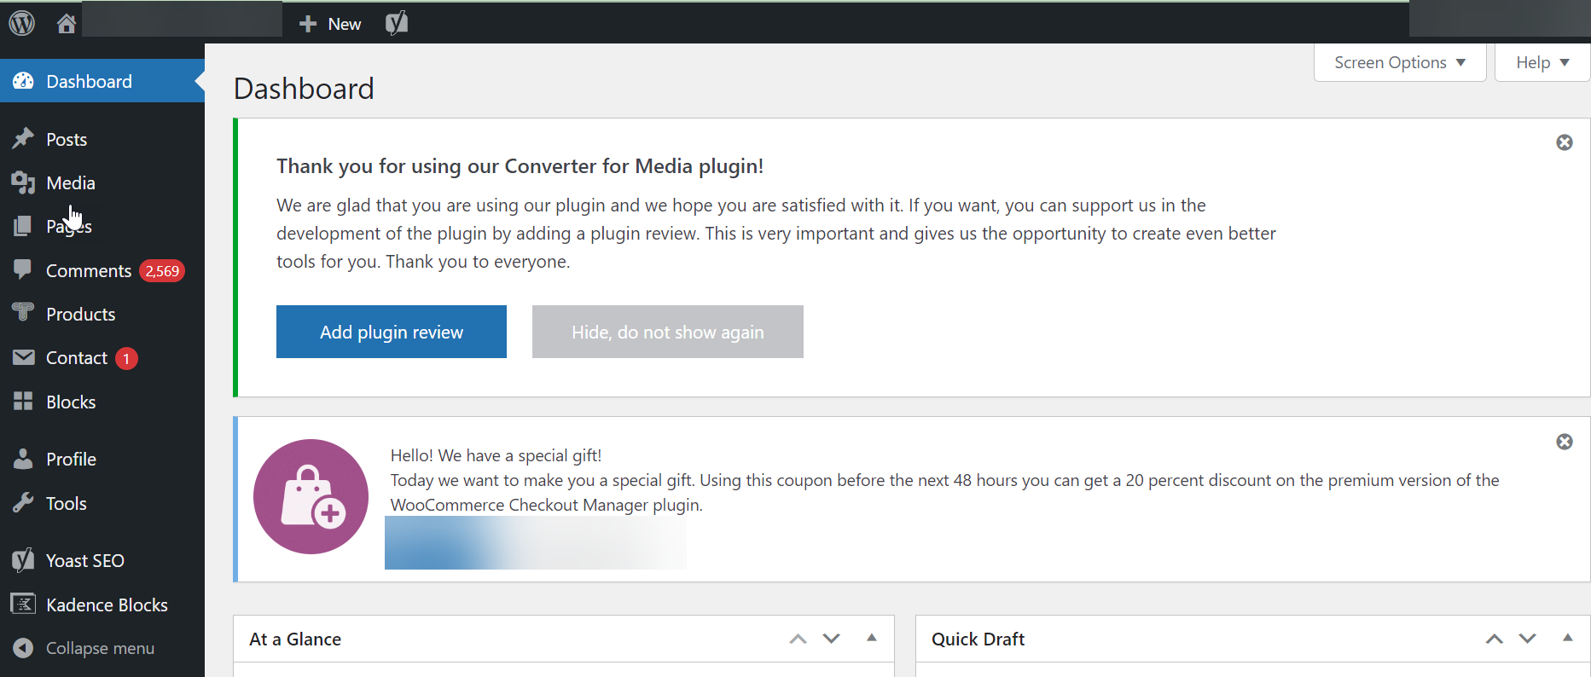Dismiss the special gift coupon notice
Viewport: 1591px width, 677px height.
pos(1565,442)
